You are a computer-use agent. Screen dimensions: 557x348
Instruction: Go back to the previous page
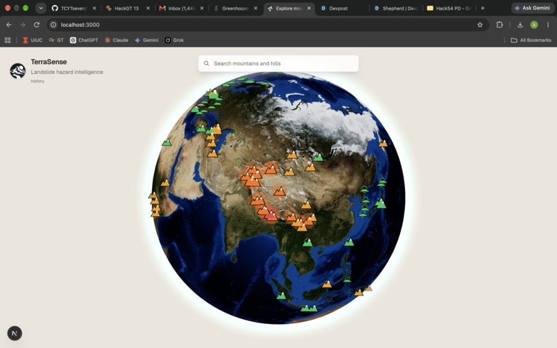(9, 24)
